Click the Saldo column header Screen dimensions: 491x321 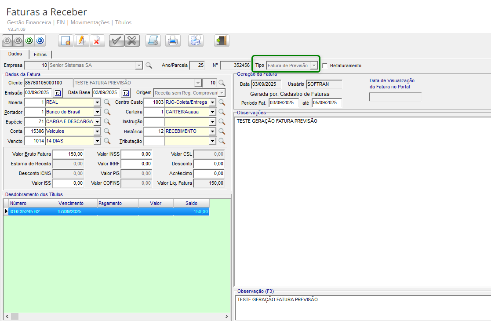click(x=191, y=204)
